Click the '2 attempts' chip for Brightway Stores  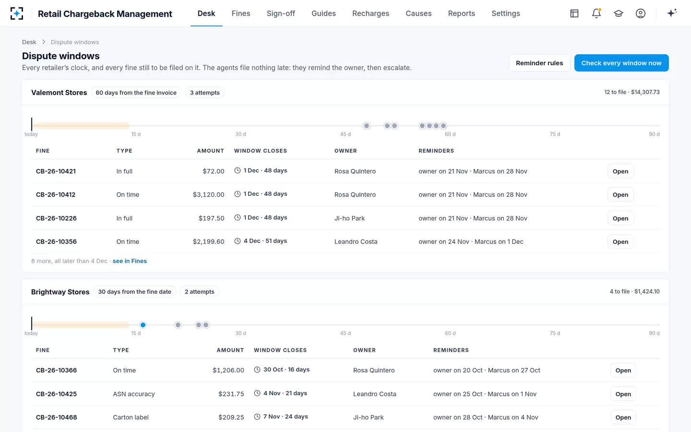(200, 292)
